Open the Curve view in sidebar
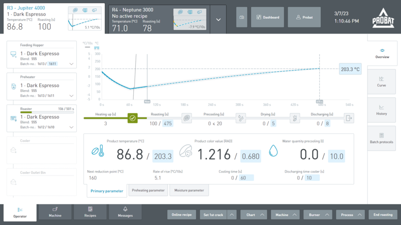This screenshot has width=401, height=225. coord(381,81)
